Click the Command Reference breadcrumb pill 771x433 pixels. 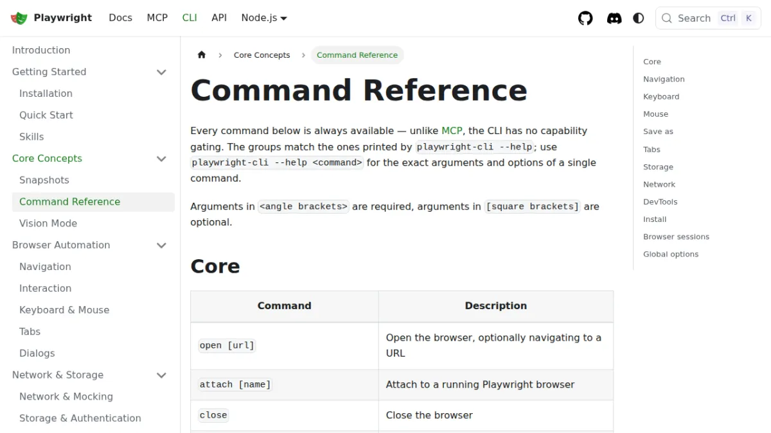coord(357,55)
